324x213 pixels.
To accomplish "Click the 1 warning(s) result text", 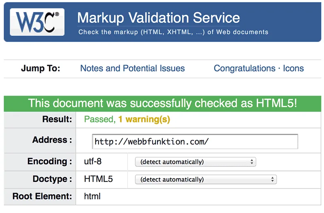I will (144, 119).
